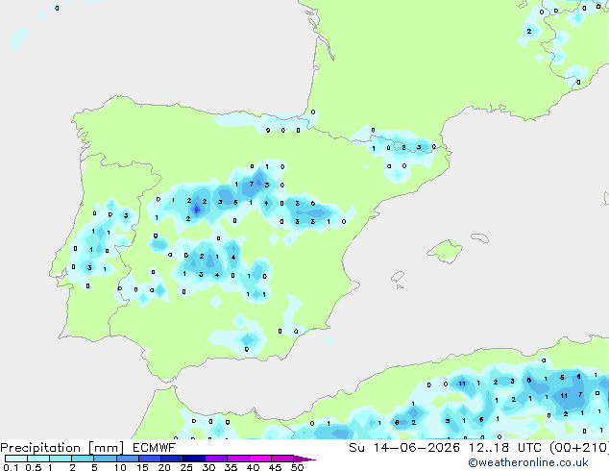This screenshot has height=471, width=609.
Task: Click the legend scale label "35"
Action: tap(231, 467)
